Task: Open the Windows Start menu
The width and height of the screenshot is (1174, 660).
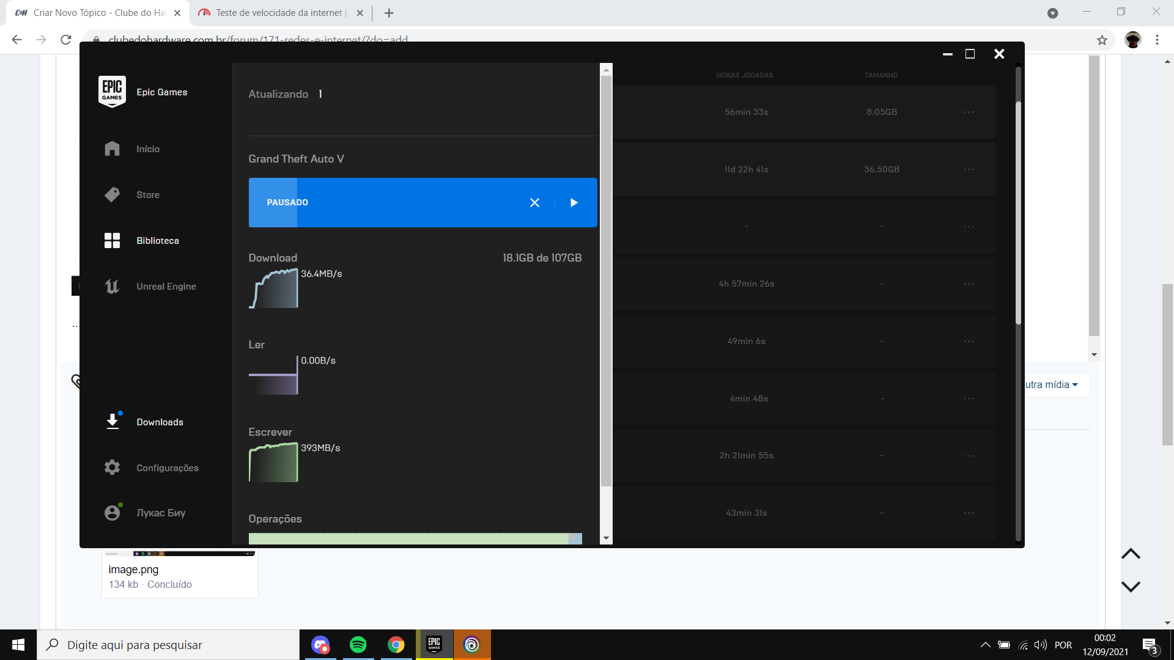Action: pyautogui.click(x=18, y=645)
